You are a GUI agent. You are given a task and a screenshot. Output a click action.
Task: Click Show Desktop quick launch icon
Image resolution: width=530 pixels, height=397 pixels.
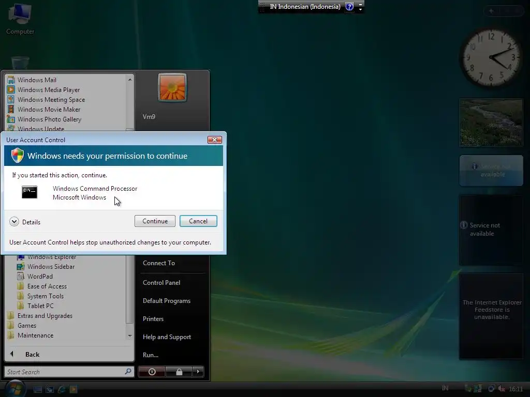tap(37, 389)
